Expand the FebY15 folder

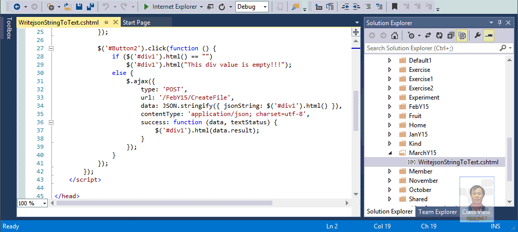390,107
